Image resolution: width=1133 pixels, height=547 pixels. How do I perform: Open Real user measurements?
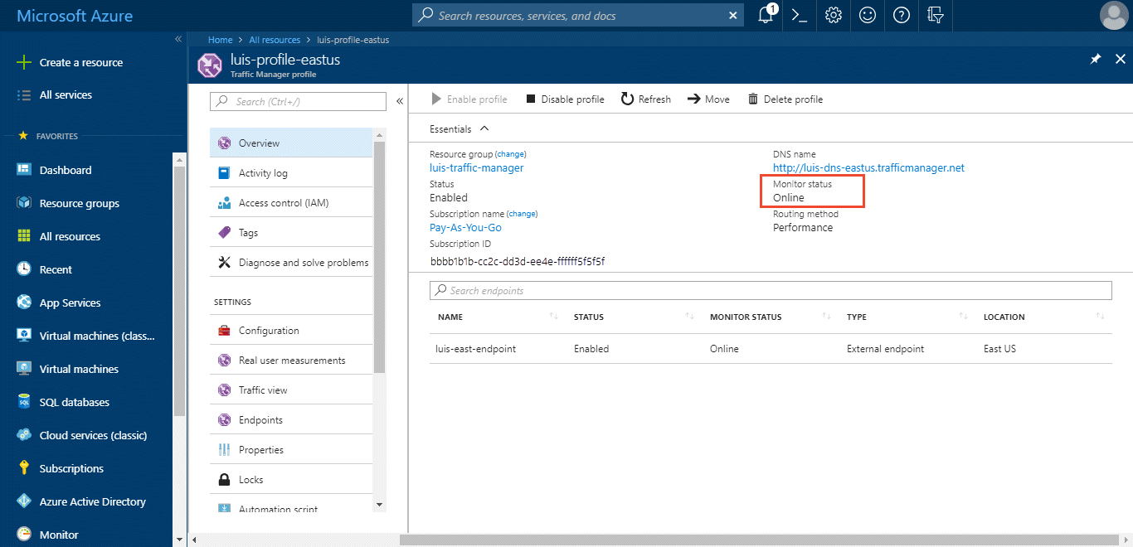click(291, 361)
